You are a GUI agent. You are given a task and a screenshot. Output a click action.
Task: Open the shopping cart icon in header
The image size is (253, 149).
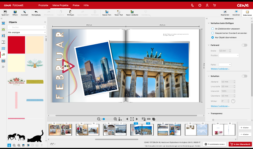[x=214, y=5]
